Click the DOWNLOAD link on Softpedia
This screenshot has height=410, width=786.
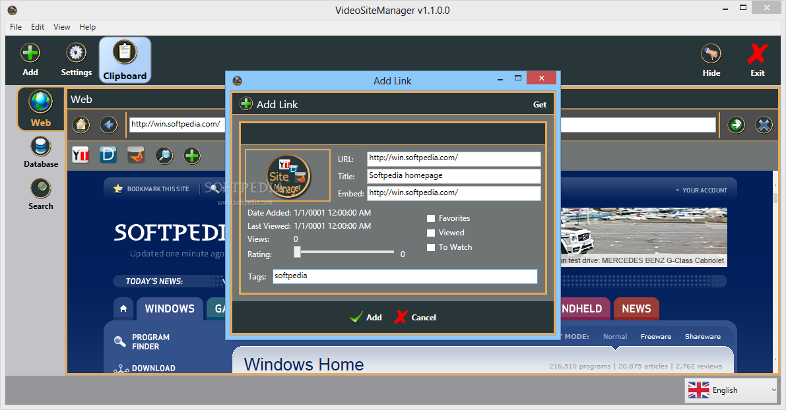[153, 368]
